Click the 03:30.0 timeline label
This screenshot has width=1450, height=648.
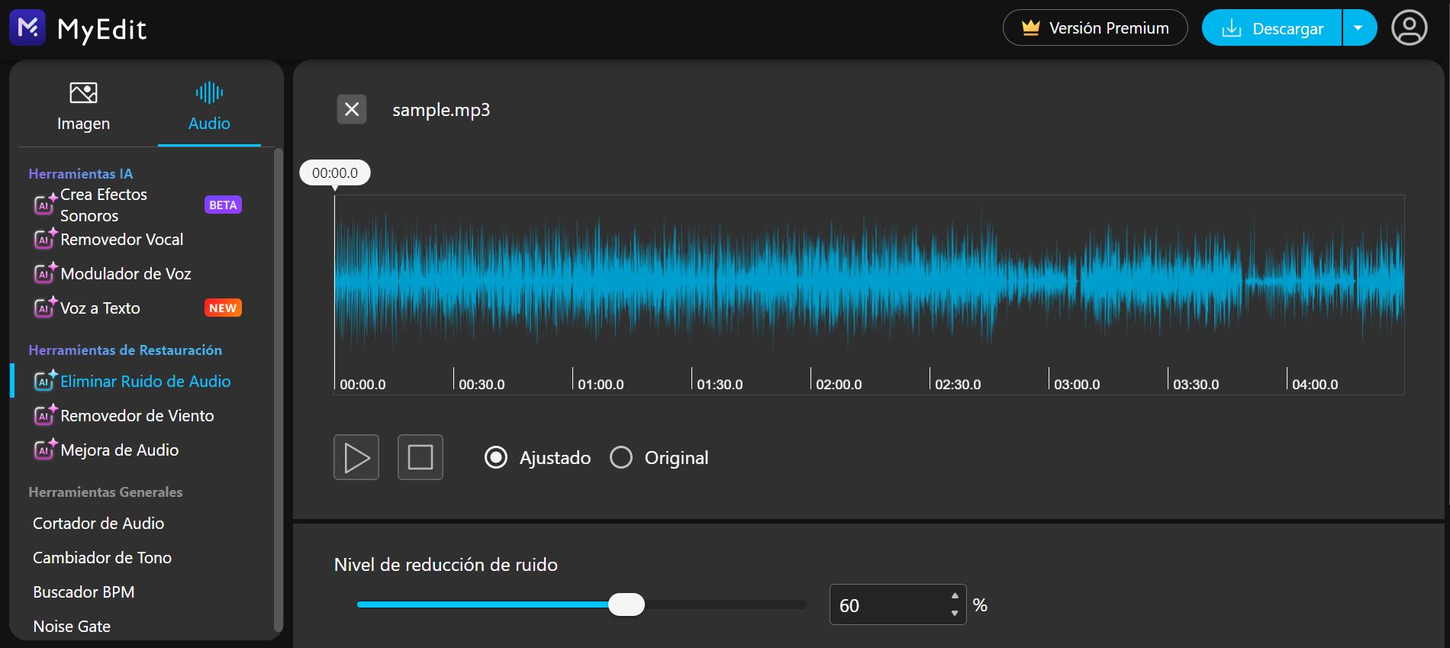1196,385
